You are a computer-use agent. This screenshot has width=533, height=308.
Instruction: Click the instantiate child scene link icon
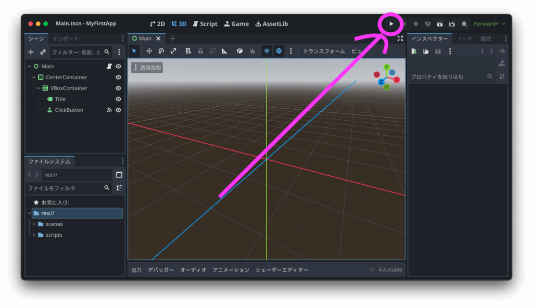coord(43,52)
